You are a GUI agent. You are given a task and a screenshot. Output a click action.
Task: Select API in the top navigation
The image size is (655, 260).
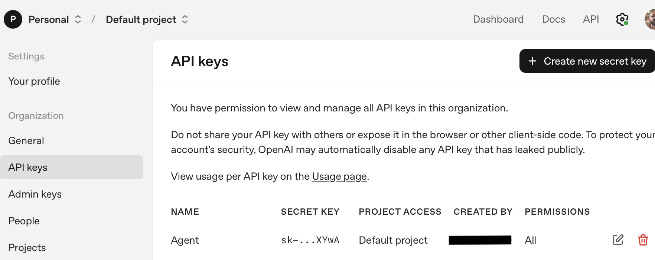591,19
